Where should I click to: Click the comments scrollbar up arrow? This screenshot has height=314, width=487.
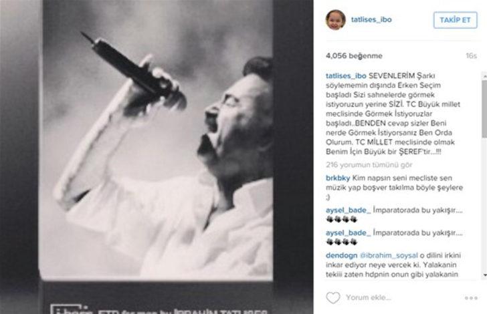484,75
